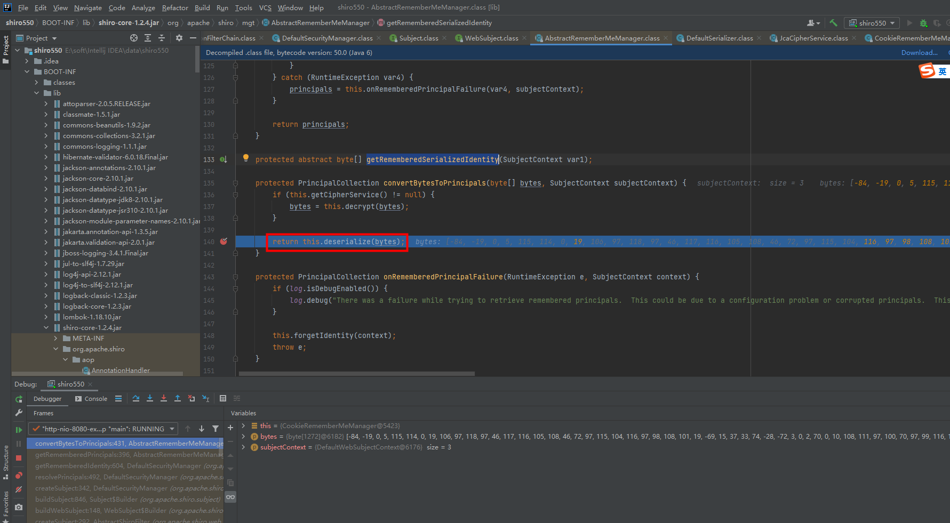Image resolution: width=950 pixels, height=523 pixels.
Task: Click Project tool window side button
Action: (x=6, y=49)
